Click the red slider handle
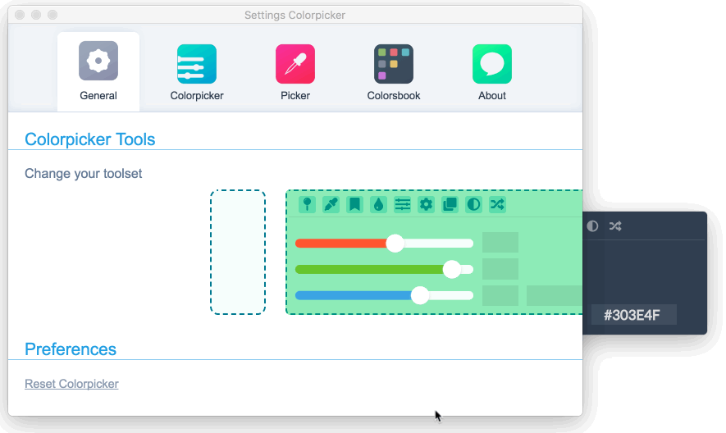 (x=395, y=243)
